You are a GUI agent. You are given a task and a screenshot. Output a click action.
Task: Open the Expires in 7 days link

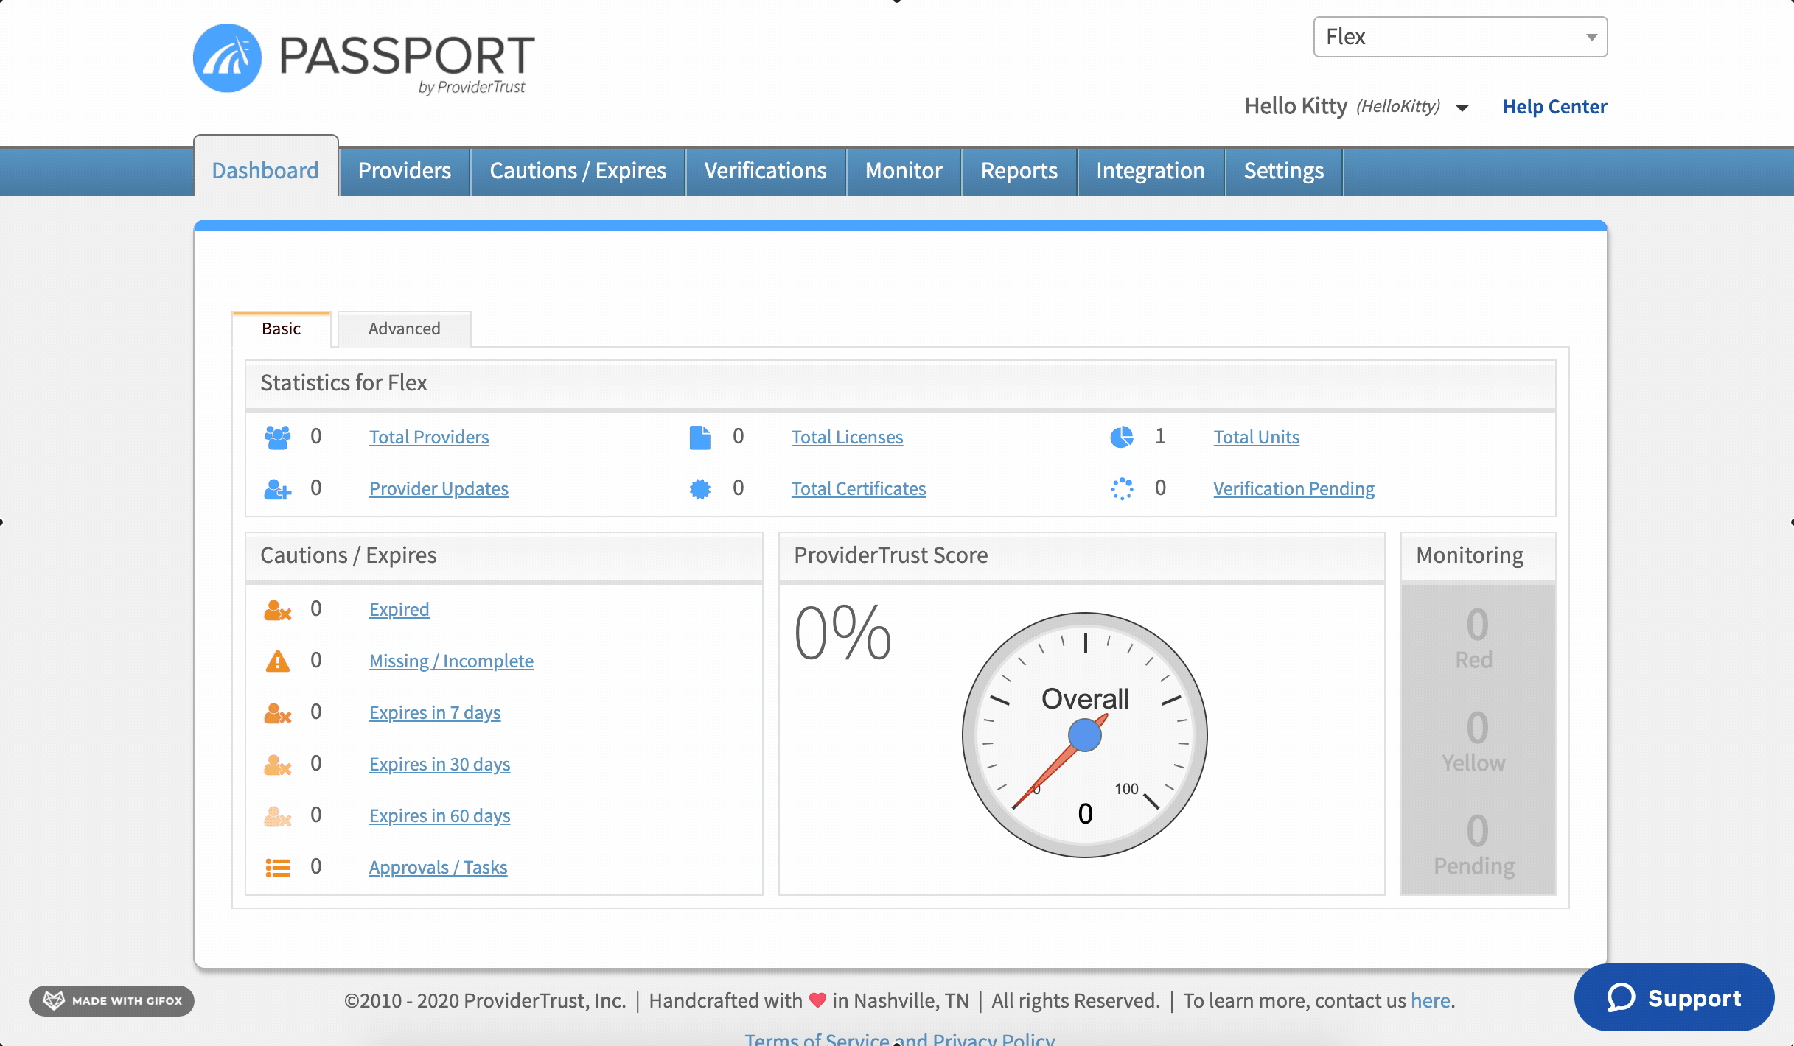point(435,712)
